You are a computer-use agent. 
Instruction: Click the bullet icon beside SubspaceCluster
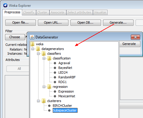coord(49,110)
